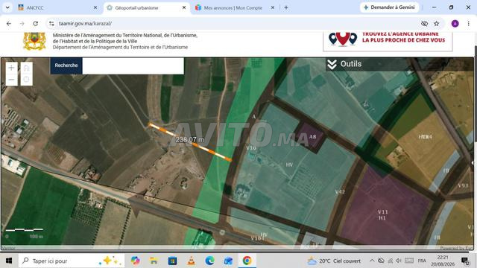Click the eye-slash tracking protection icon
477x268 pixels.
(424, 23)
